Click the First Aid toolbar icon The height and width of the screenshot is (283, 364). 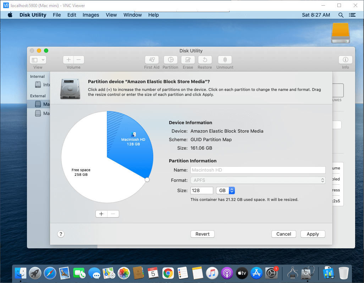pyautogui.click(x=152, y=60)
